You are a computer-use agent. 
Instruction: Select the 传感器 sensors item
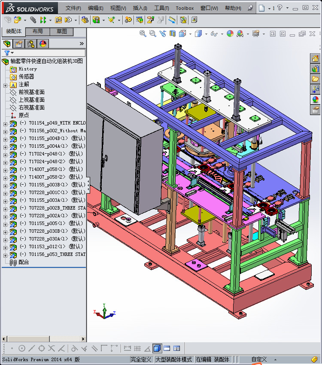coord(26,76)
